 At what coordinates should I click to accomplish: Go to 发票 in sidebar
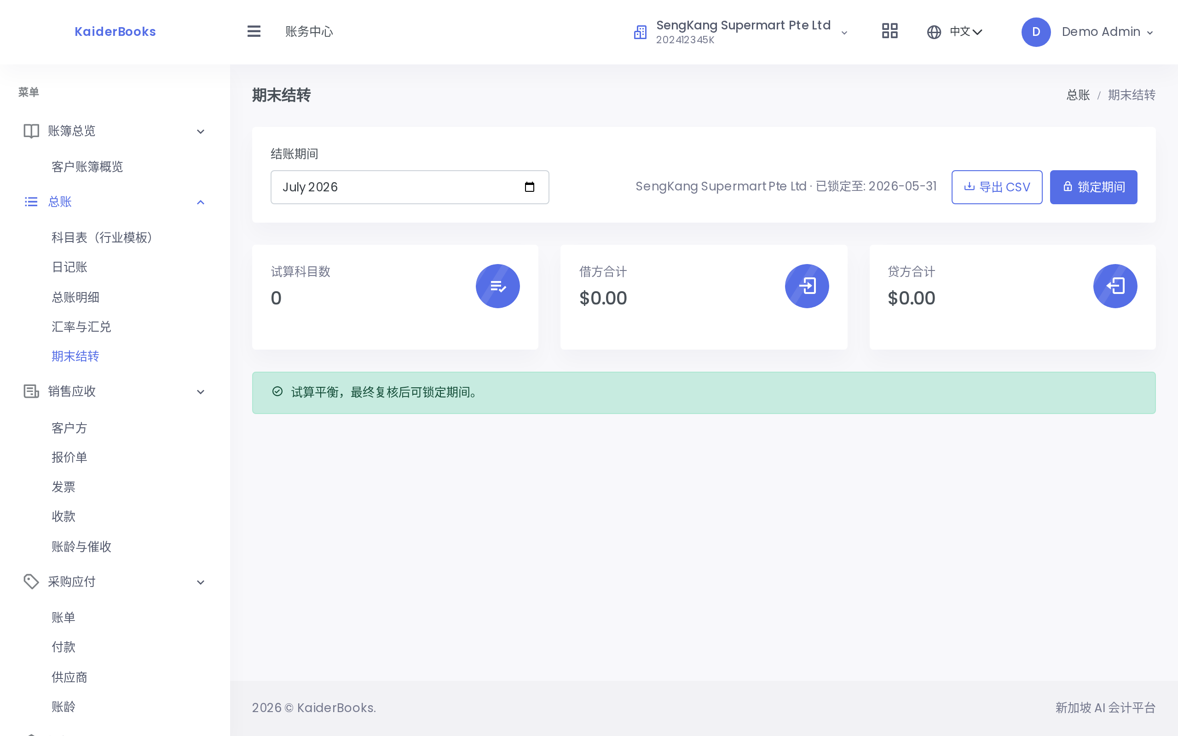click(x=64, y=487)
